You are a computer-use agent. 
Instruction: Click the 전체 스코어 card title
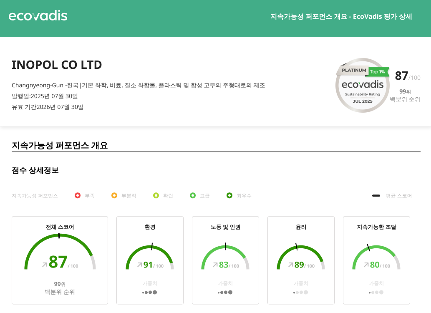tap(60, 227)
